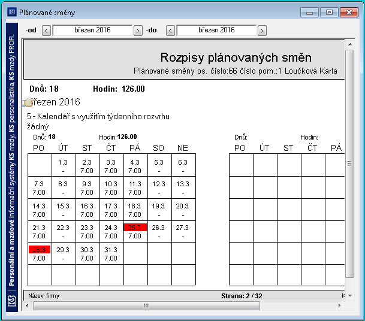The width and height of the screenshot is (365, 321).
Task: Click calendar type text Kalendář s využitím týdenního rozvrhu
Action: coord(103,116)
